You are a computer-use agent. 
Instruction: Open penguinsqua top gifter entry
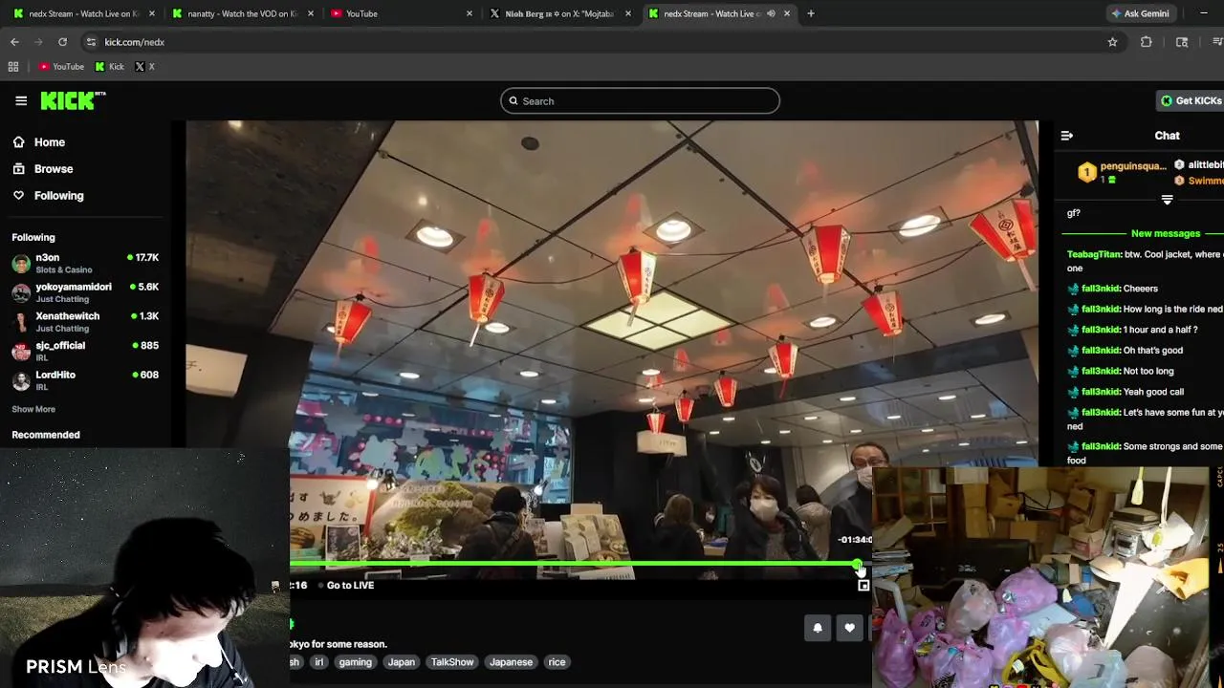point(1123,172)
